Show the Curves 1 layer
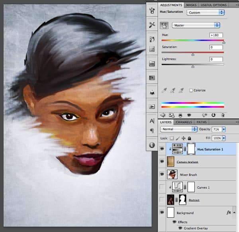This screenshot has height=232, width=239. click(162, 187)
